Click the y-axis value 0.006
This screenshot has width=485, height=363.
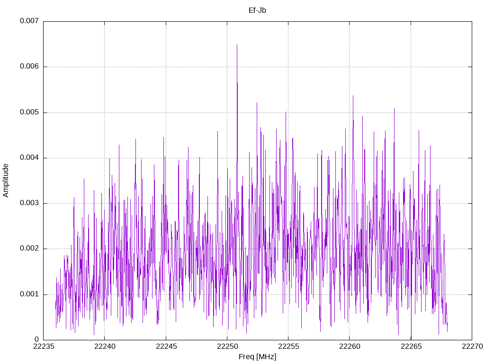pyautogui.click(x=29, y=67)
